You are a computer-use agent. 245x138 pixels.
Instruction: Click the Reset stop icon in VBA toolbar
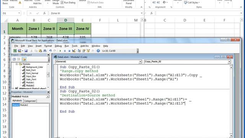click(69, 51)
